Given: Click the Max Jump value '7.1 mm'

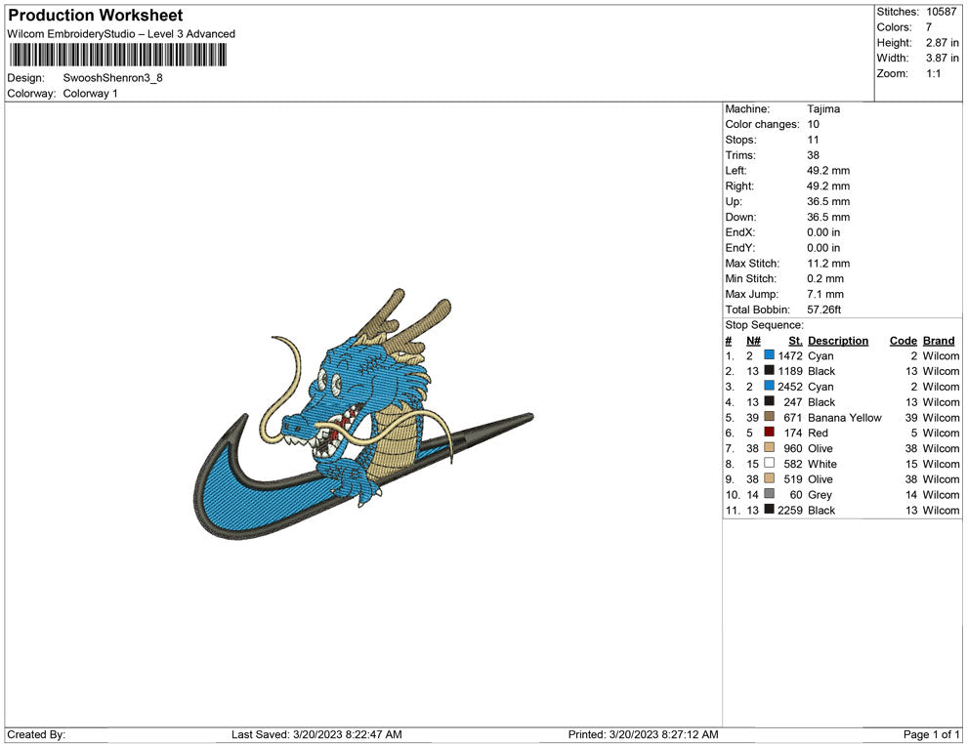Looking at the screenshot, I should click(x=825, y=294).
